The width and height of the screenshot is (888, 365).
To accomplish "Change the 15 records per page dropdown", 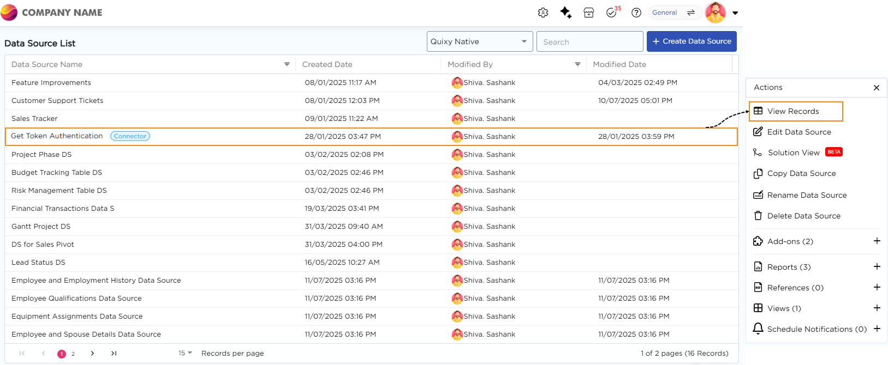I will 185,353.
